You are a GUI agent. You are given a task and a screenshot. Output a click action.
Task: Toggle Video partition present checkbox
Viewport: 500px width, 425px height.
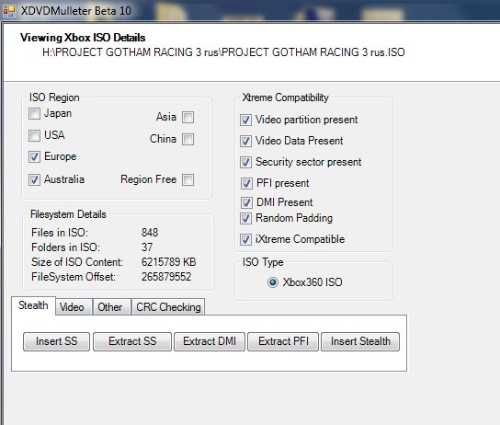click(245, 120)
